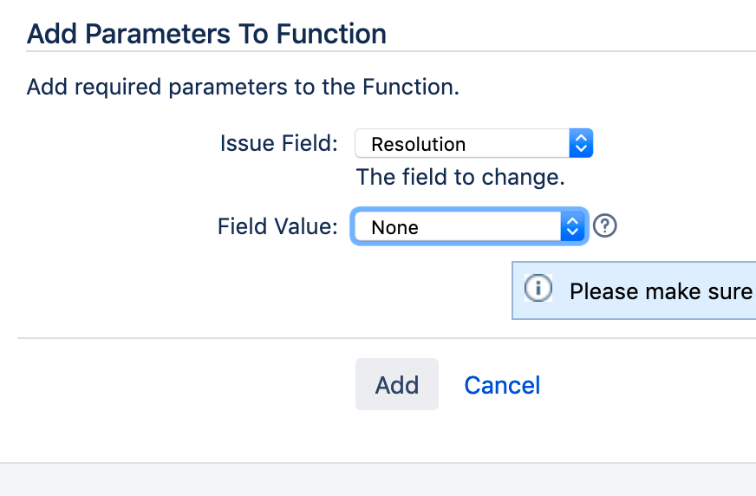The image size is (756, 496).
Task: Click the help question mark icon
Action: (x=605, y=226)
